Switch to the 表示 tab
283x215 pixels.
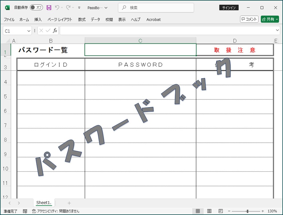point(122,19)
